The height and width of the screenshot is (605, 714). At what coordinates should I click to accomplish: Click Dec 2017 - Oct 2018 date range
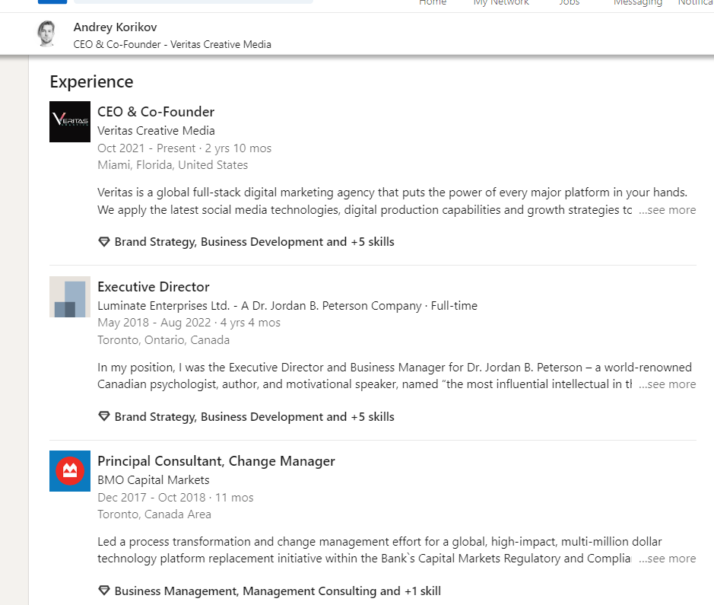176,498
